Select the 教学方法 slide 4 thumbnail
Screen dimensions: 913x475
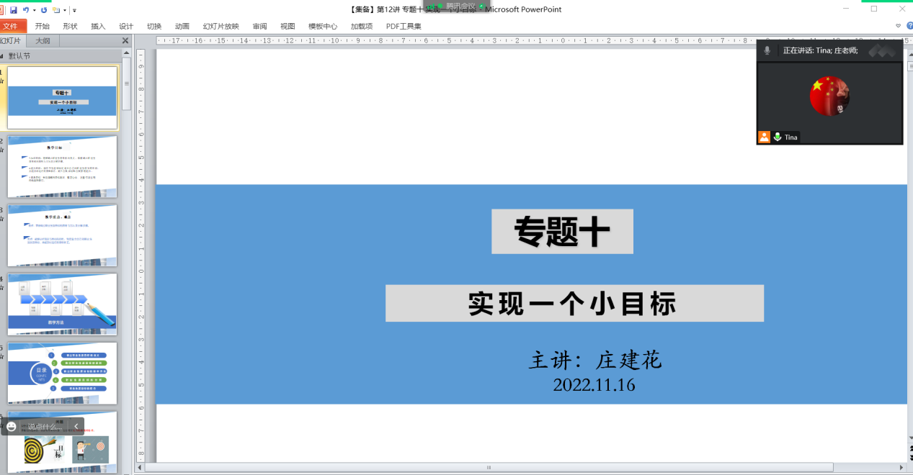[62, 304]
